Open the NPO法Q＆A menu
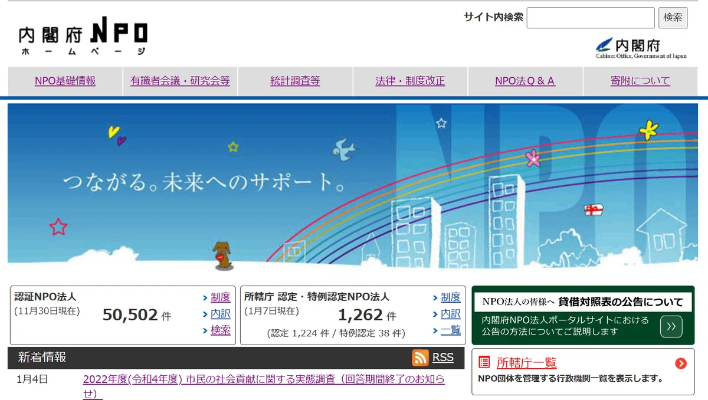This screenshot has height=400, width=708. coord(525,81)
